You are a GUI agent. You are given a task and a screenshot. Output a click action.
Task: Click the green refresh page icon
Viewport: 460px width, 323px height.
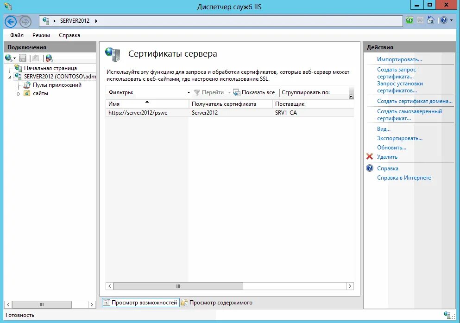click(410, 20)
